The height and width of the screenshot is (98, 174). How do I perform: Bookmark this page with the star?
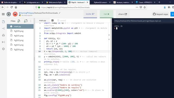point(145,7)
